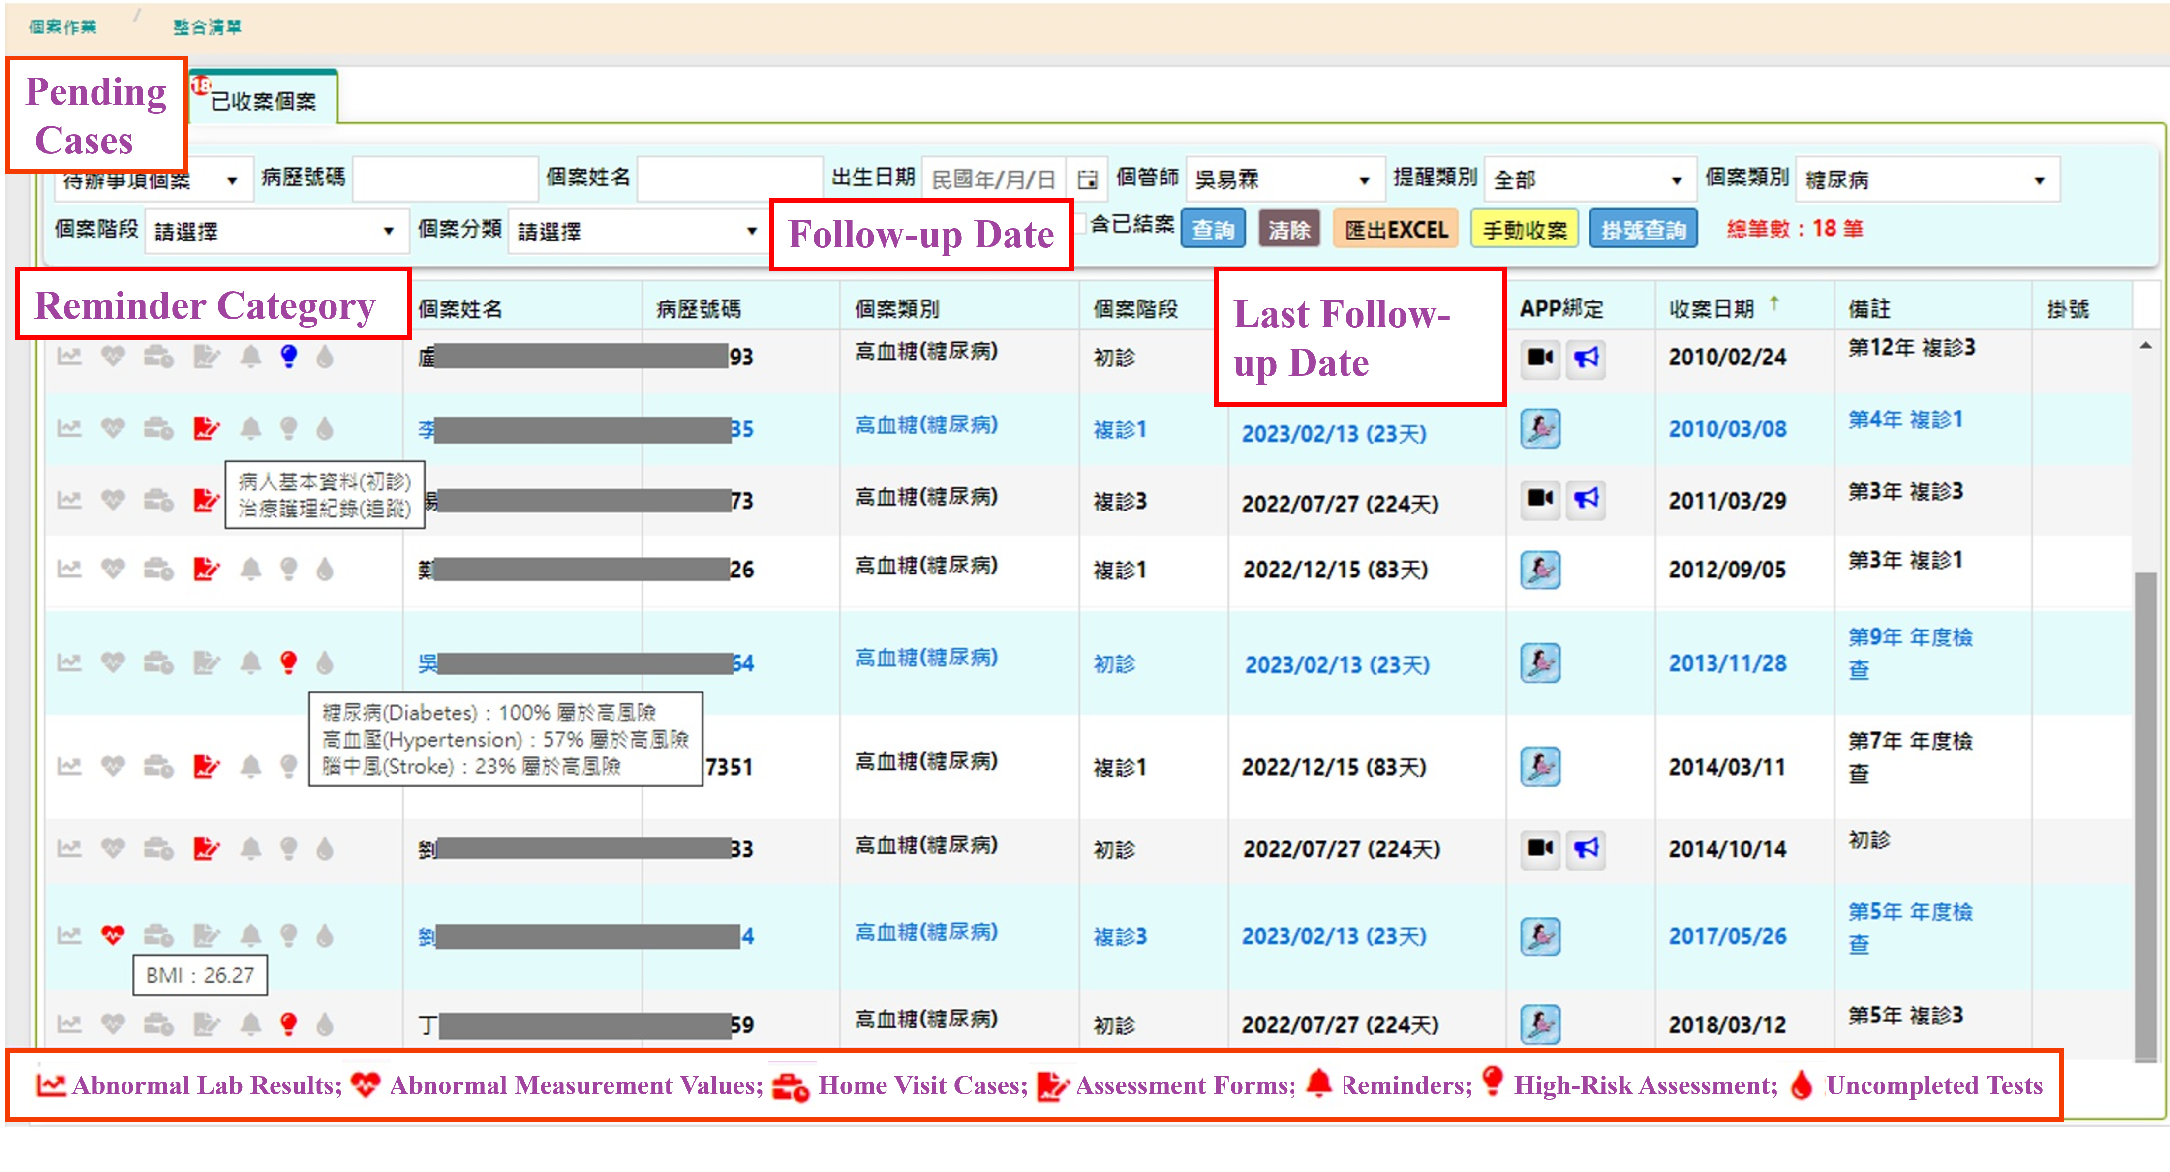Click the 第12年 複診3 remark cell

1912,347
